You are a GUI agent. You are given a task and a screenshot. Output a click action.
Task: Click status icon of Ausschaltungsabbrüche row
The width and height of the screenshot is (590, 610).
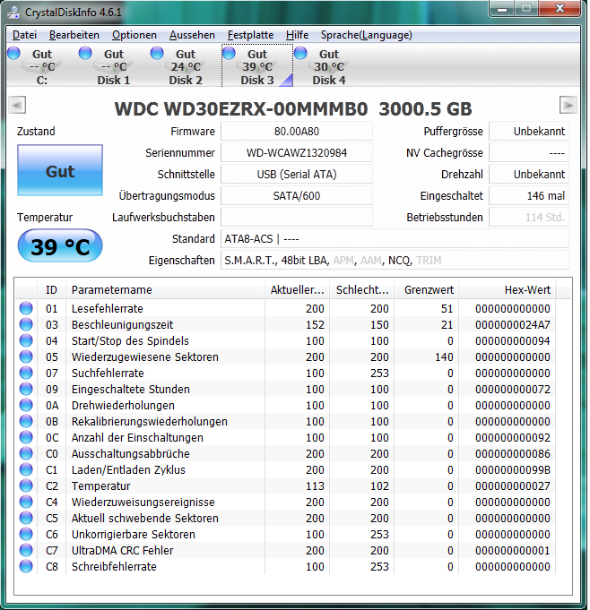coord(26,453)
